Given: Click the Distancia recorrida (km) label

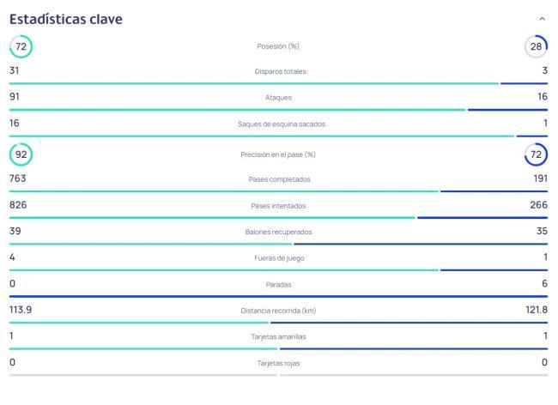Looking at the screenshot, I should [x=278, y=311].
